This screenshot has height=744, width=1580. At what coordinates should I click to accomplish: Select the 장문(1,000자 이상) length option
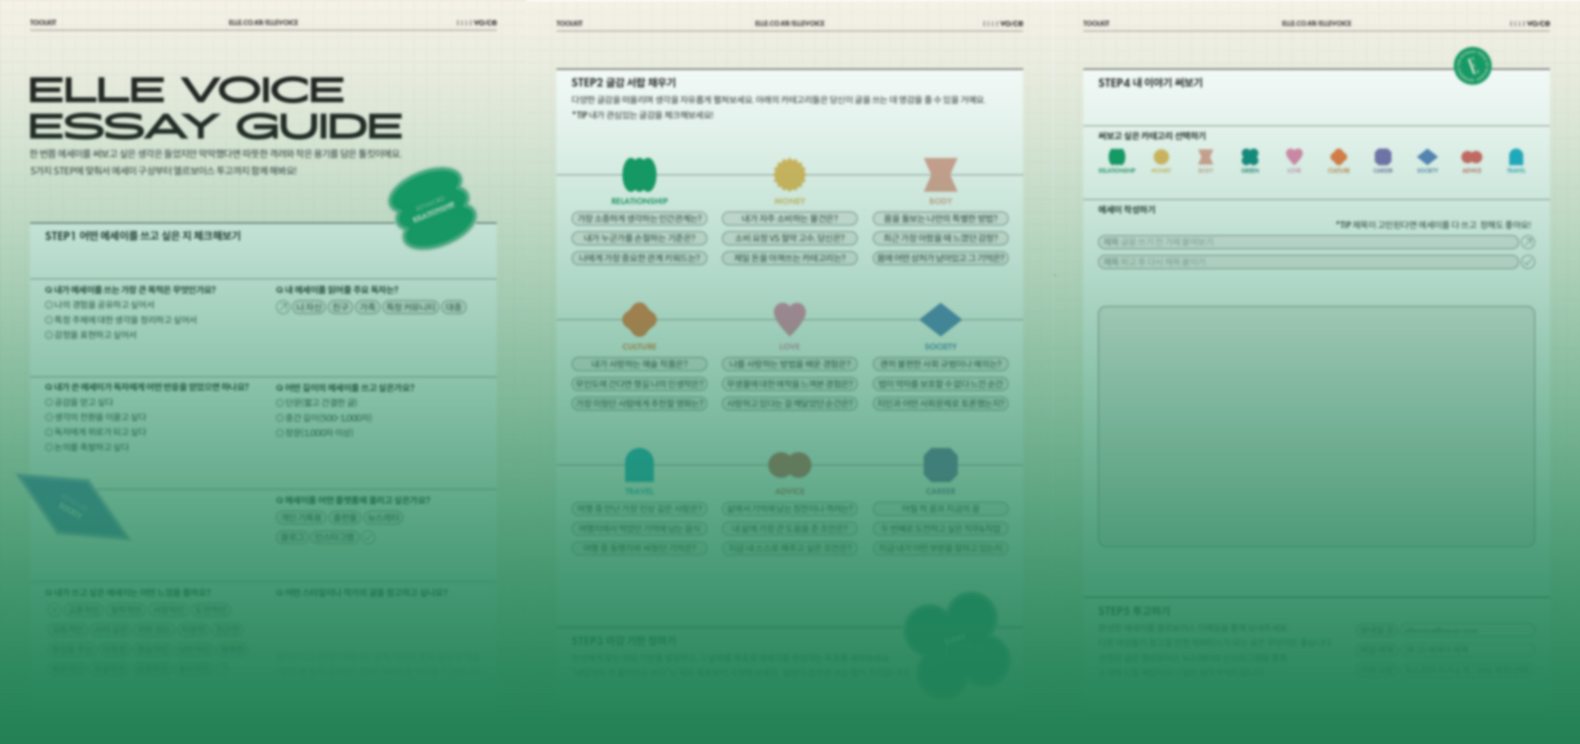click(315, 433)
